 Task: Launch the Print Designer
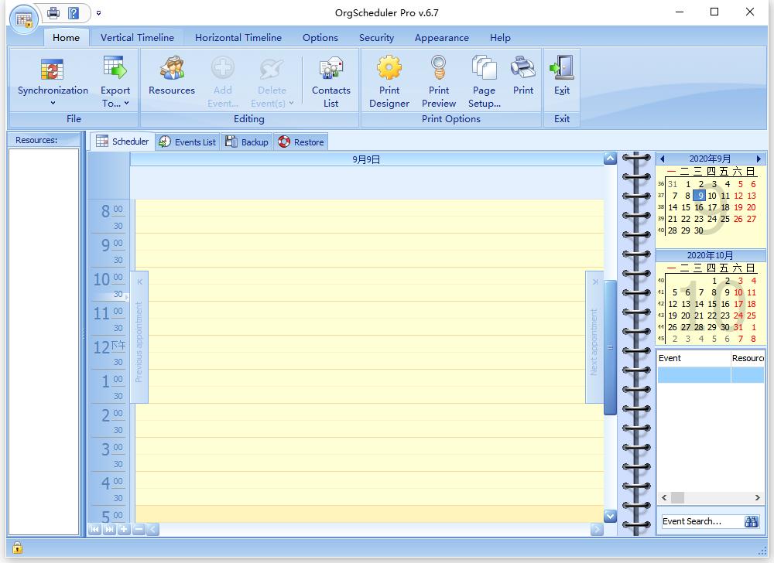coord(389,81)
